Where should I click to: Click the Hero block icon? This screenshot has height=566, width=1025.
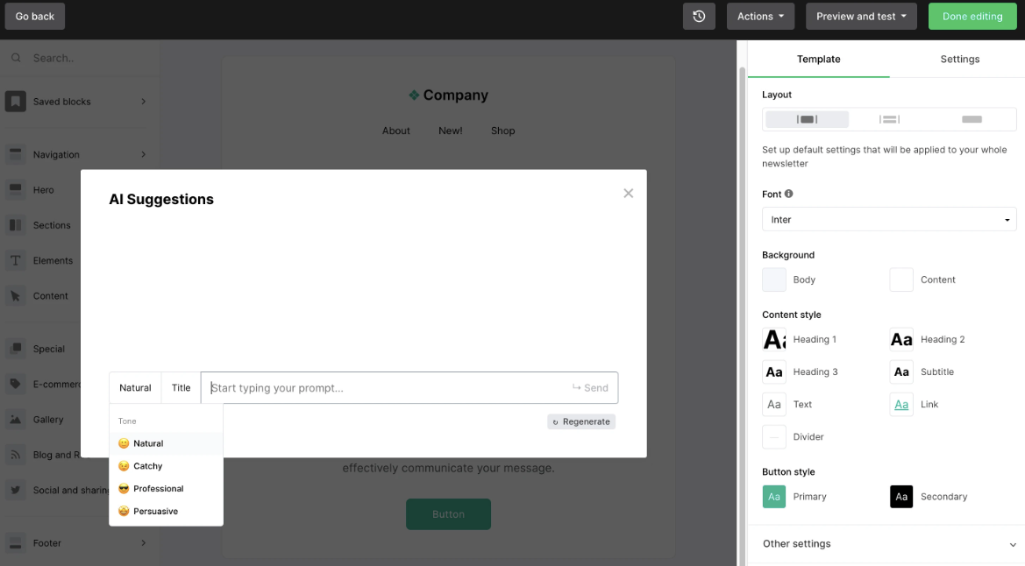(x=16, y=189)
